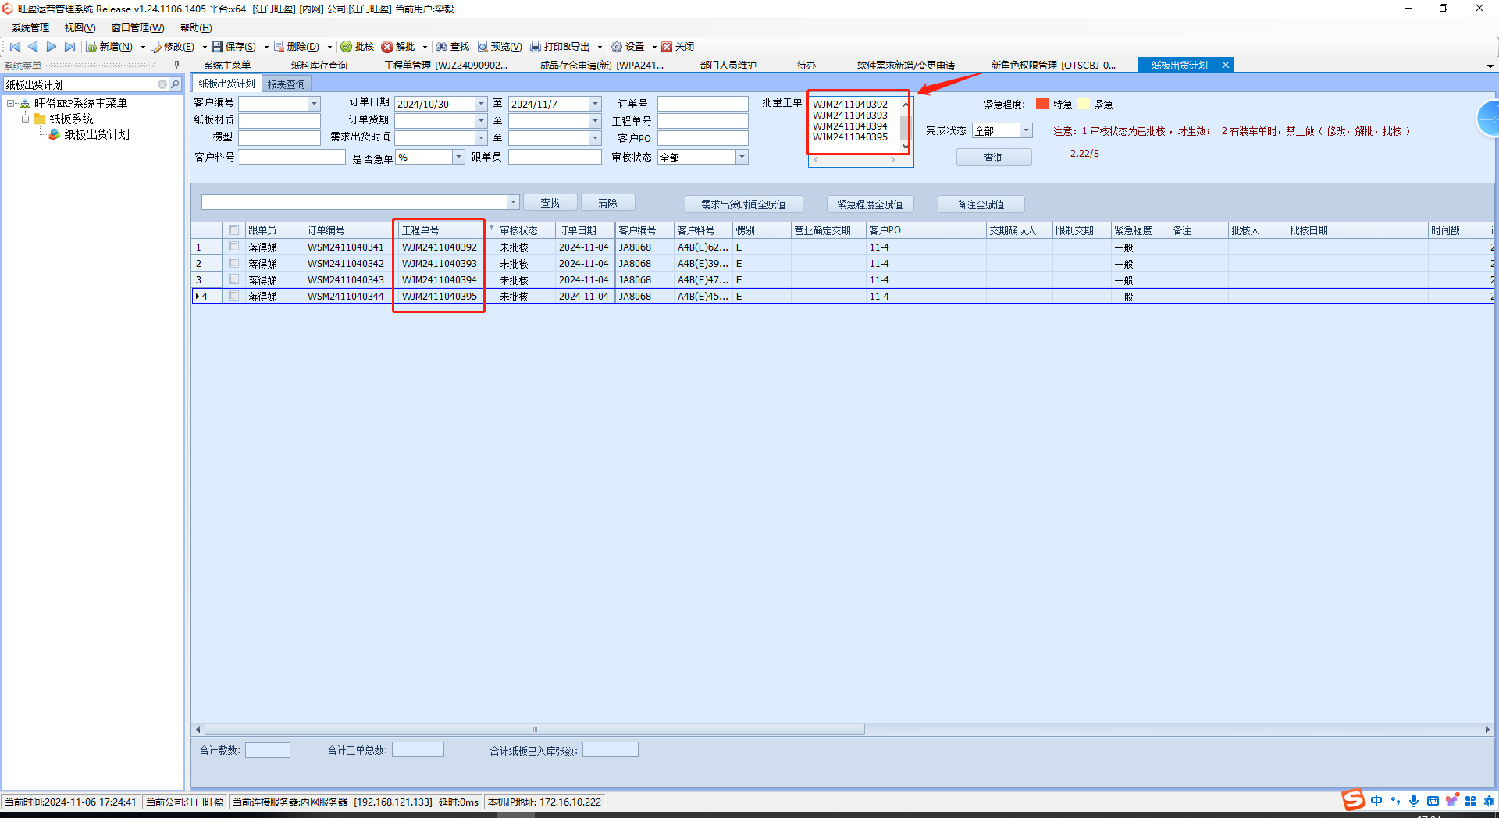
Task: Click the yellow 紧急 color swatch
Action: [x=1084, y=104]
